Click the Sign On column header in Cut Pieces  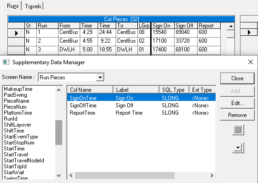coord(163,26)
